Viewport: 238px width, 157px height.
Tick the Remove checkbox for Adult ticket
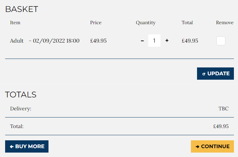(221, 41)
